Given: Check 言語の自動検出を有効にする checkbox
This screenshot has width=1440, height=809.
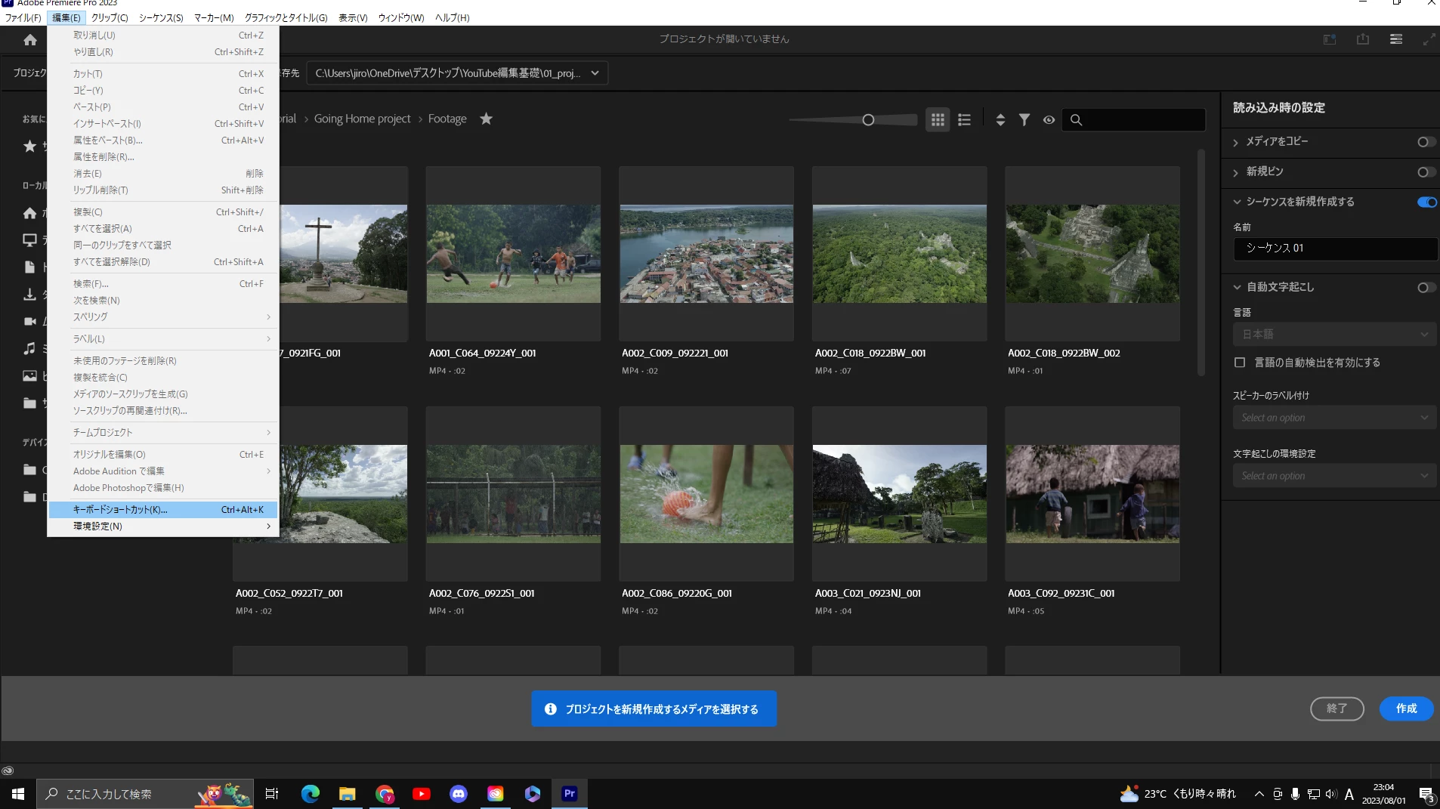Looking at the screenshot, I should (1240, 363).
